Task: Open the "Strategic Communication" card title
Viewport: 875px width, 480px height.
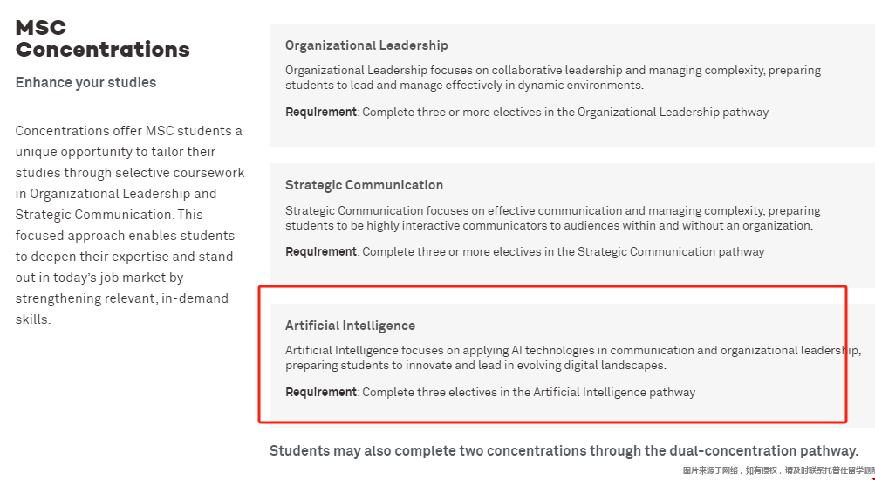Action: point(364,185)
